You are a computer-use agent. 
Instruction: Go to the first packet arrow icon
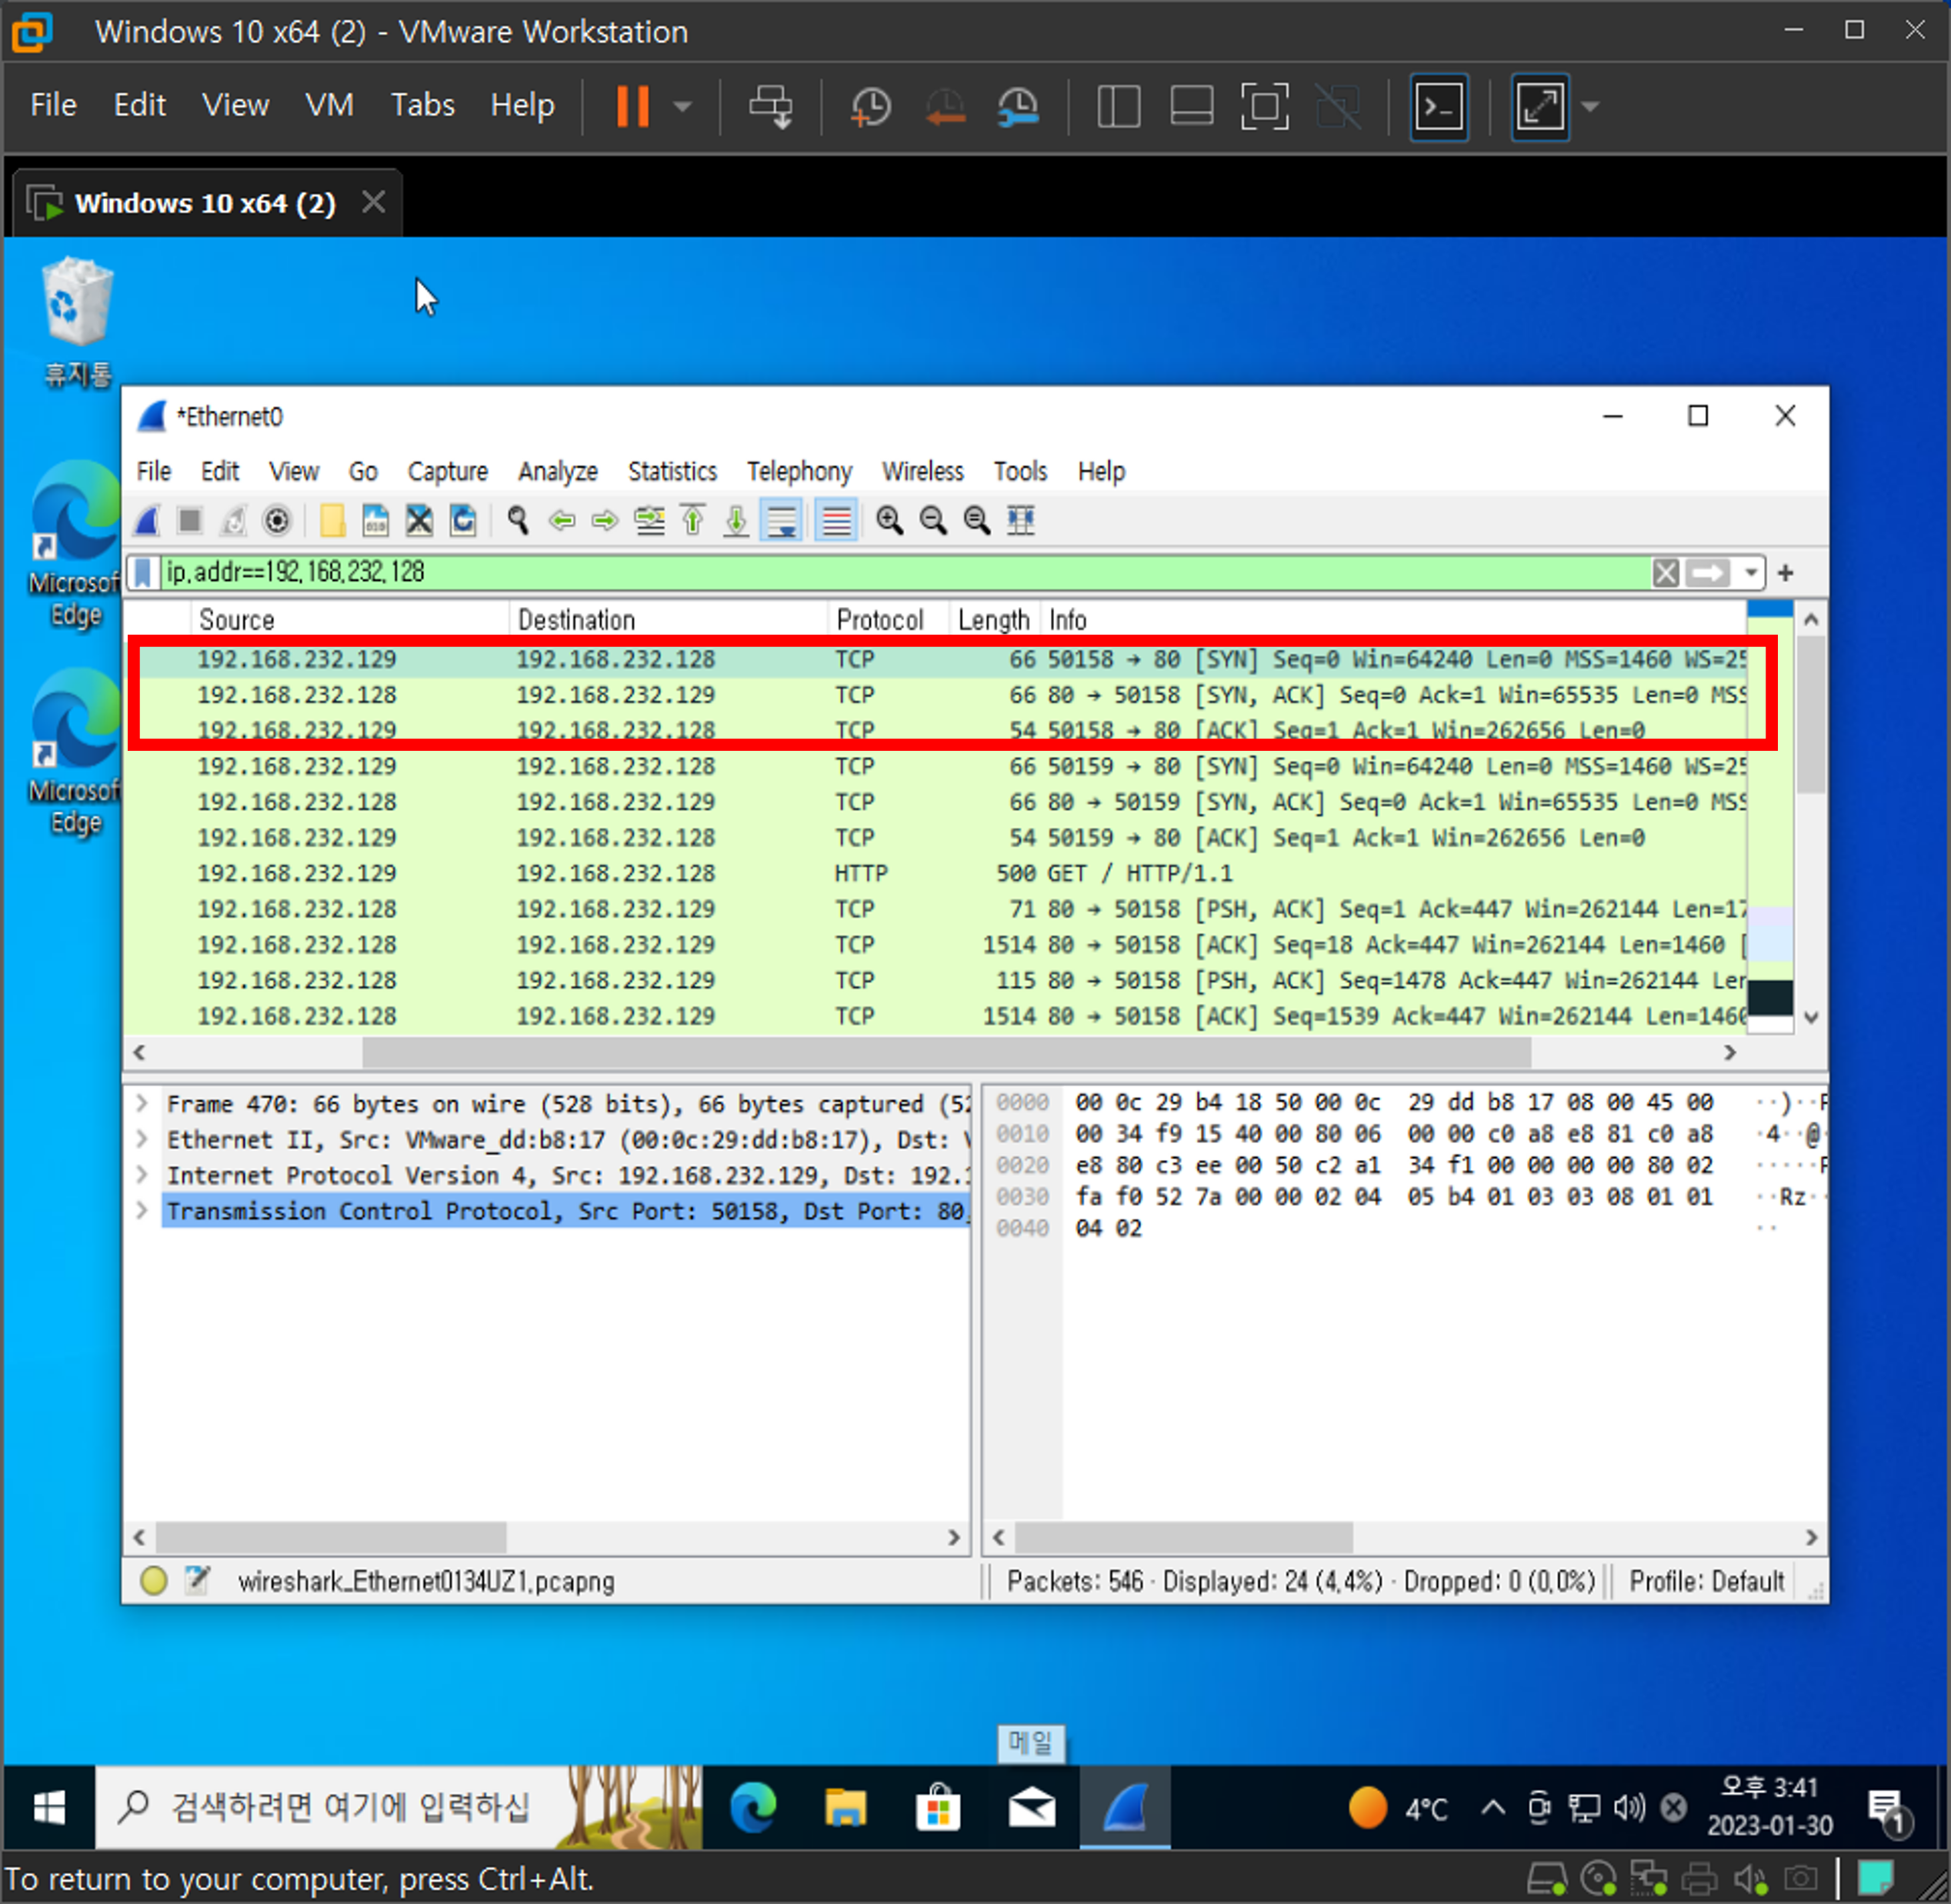coord(693,520)
